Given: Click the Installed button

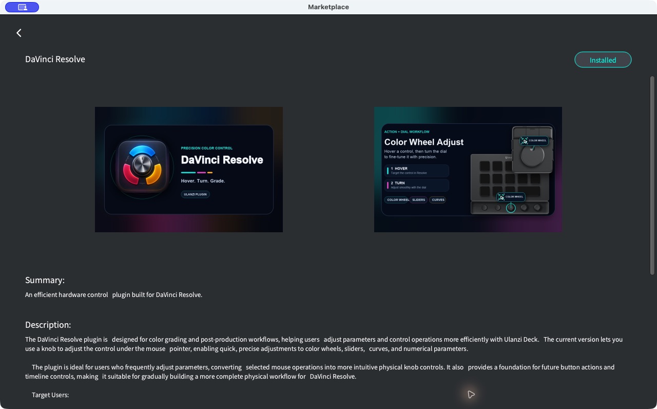Looking at the screenshot, I should coord(603,60).
